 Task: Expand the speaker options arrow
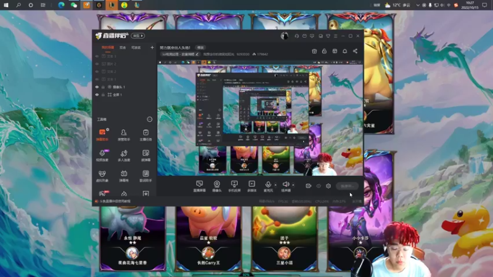click(293, 185)
